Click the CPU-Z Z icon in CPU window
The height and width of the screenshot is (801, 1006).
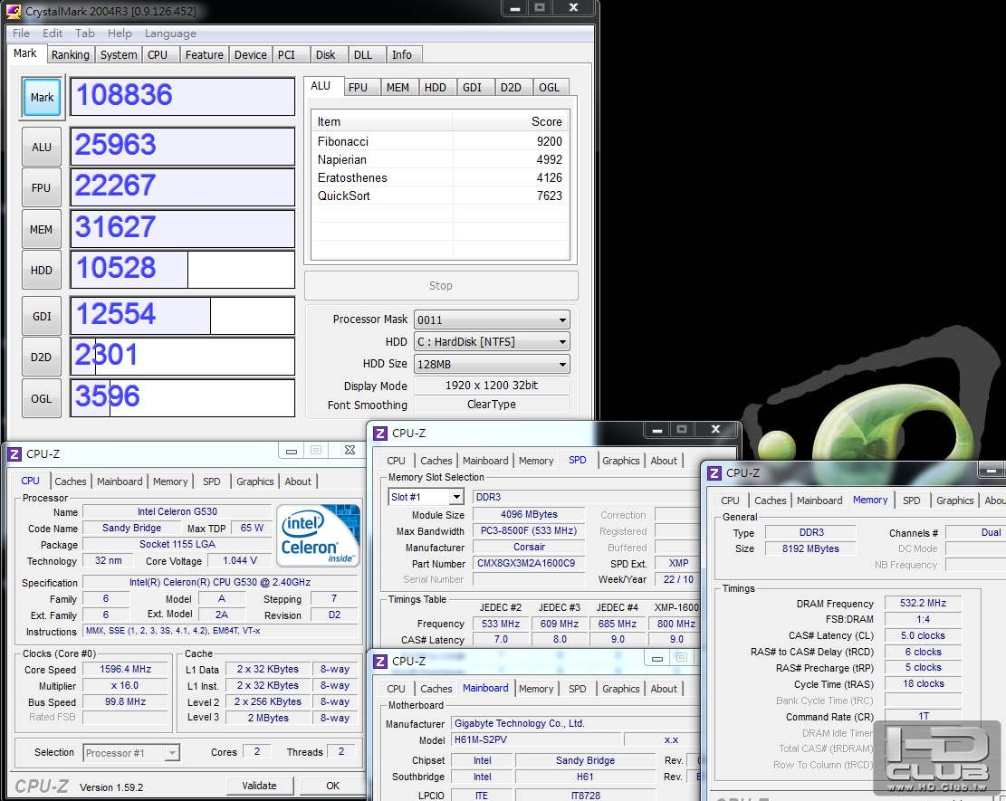[14, 454]
